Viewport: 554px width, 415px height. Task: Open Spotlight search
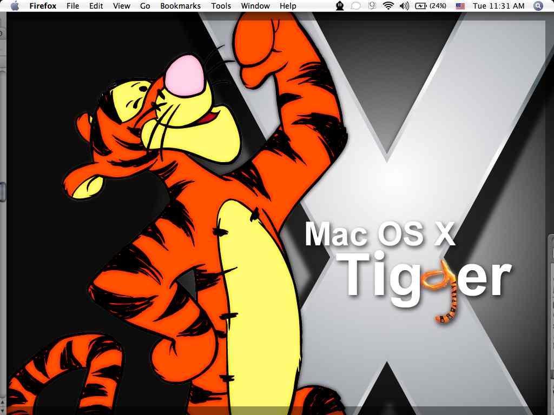click(x=538, y=6)
